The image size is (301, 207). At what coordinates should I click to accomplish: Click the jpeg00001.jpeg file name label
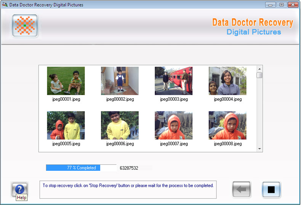66,99
